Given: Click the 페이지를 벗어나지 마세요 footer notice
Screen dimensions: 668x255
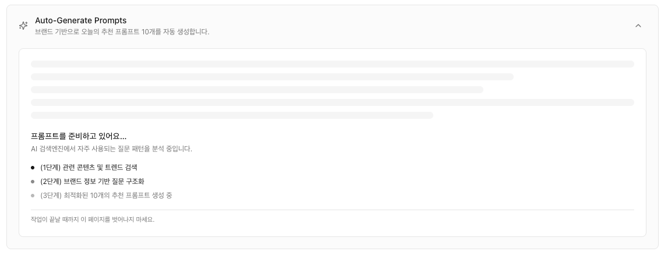Looking at the screenshot, I should (x=93, y=219).
